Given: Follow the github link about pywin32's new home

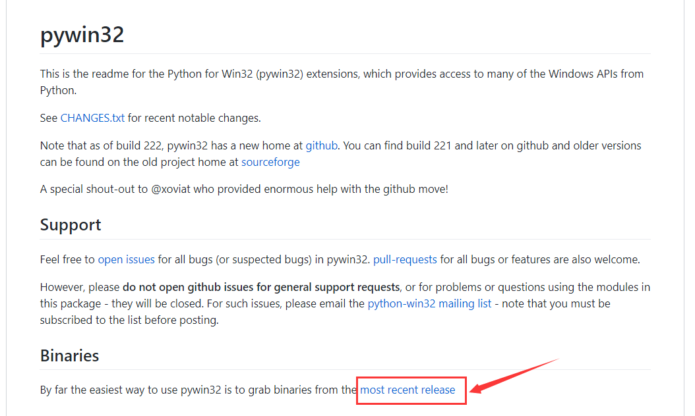Looking at the screenshot, I should (x=321, y=145).
